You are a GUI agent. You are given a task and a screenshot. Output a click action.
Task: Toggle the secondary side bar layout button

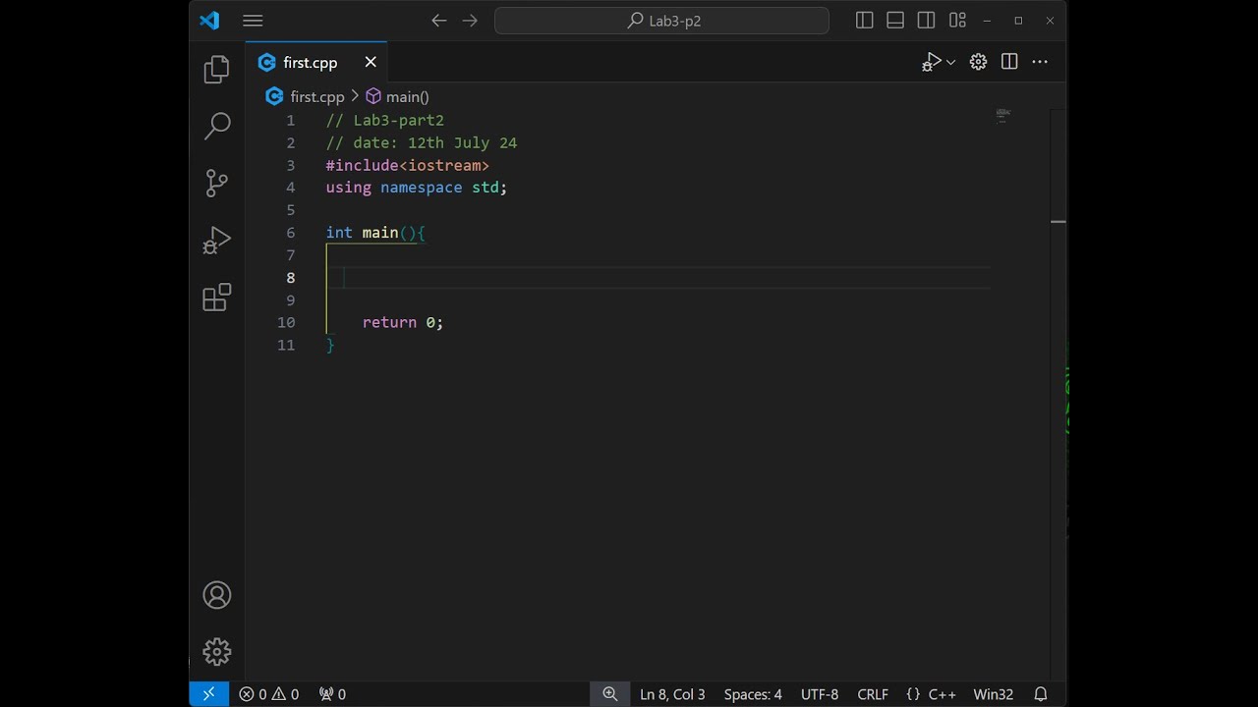pos(926,21)
